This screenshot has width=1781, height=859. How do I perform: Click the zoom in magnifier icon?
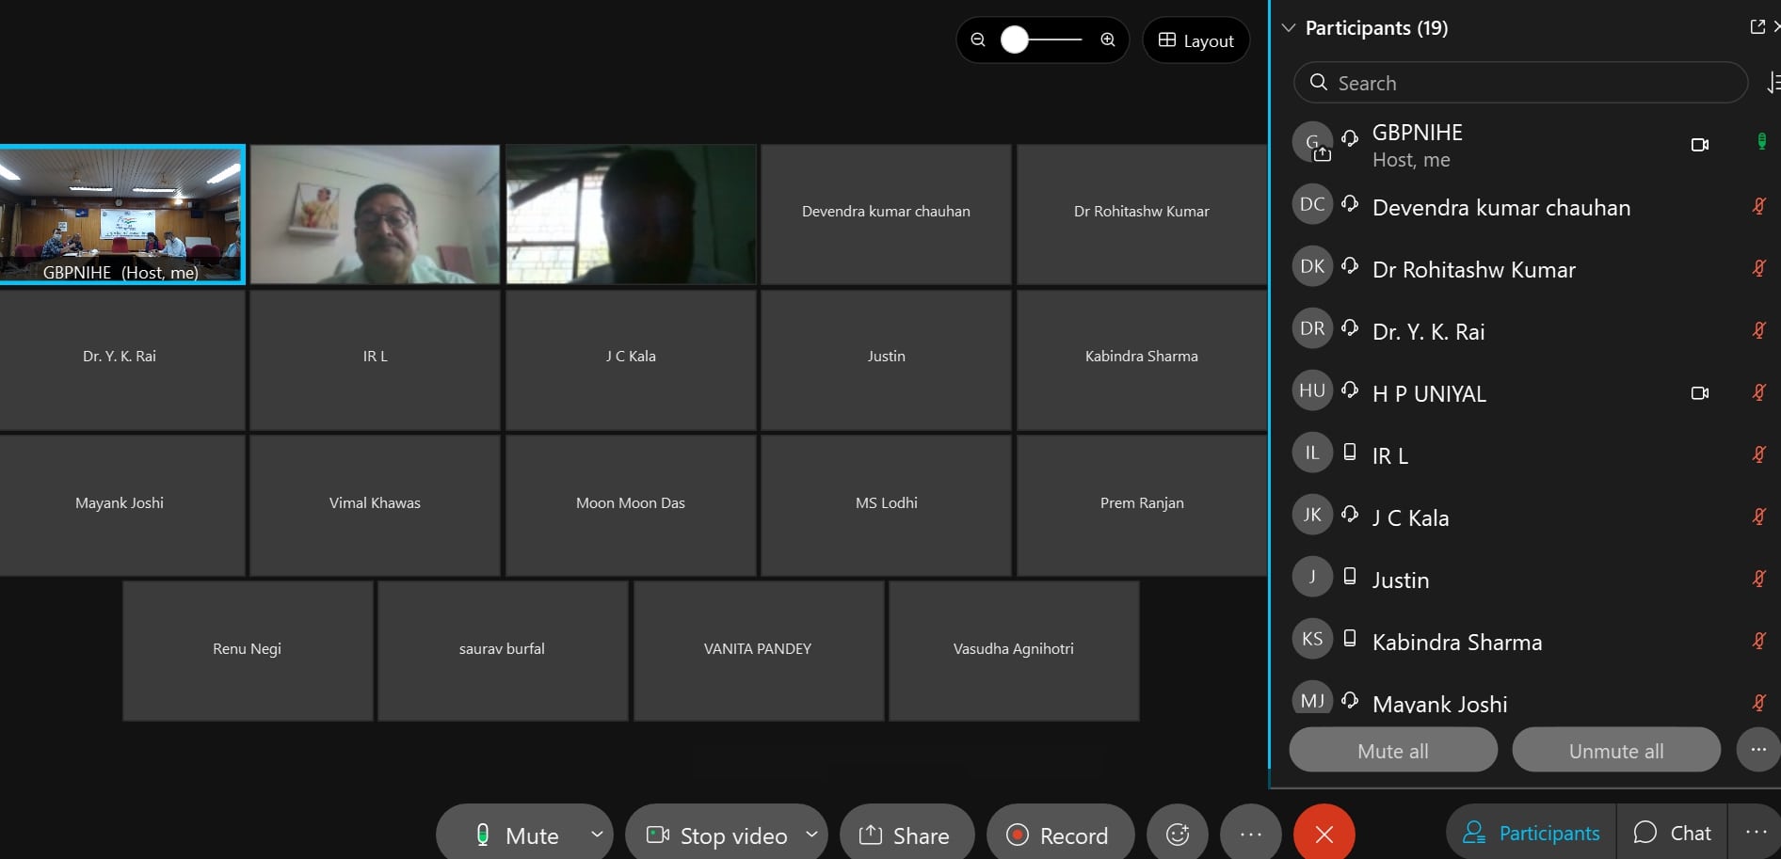[x=1108, y=40]
